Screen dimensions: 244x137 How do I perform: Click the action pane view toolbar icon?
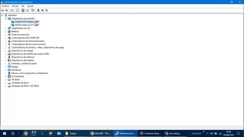[27, 10]
